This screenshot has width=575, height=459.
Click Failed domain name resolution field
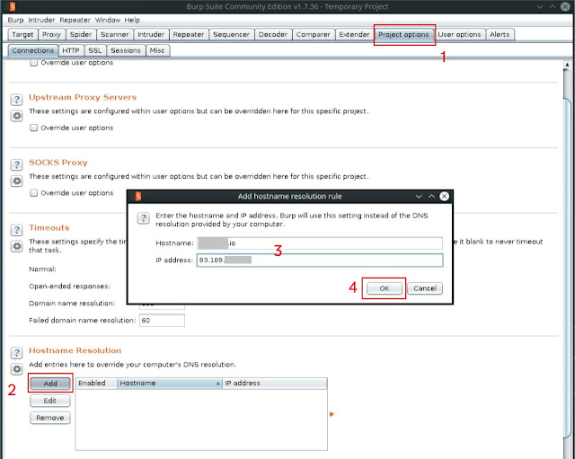162,321
